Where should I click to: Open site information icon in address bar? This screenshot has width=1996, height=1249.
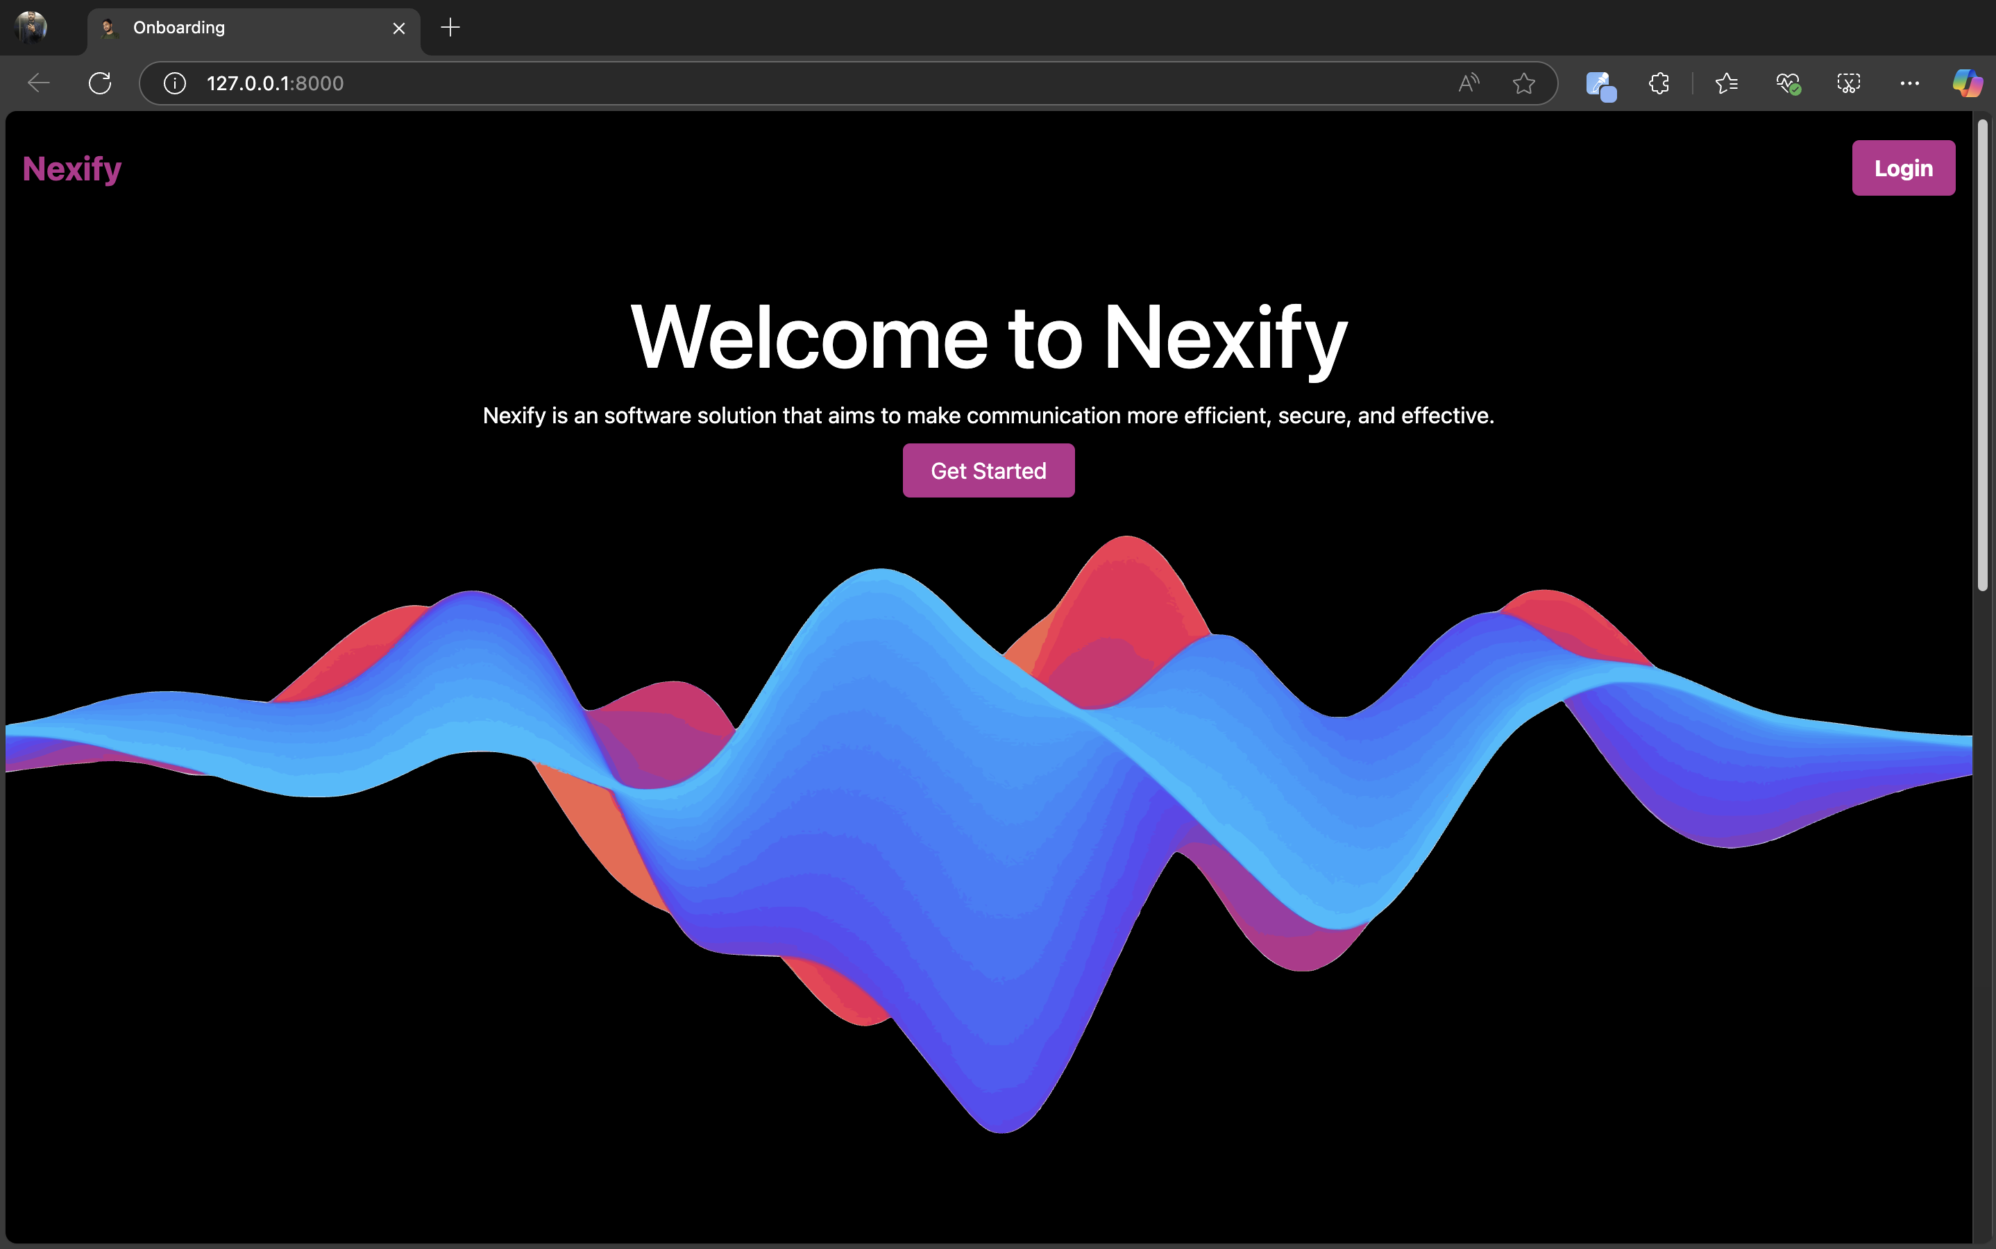tap(174, 83)
